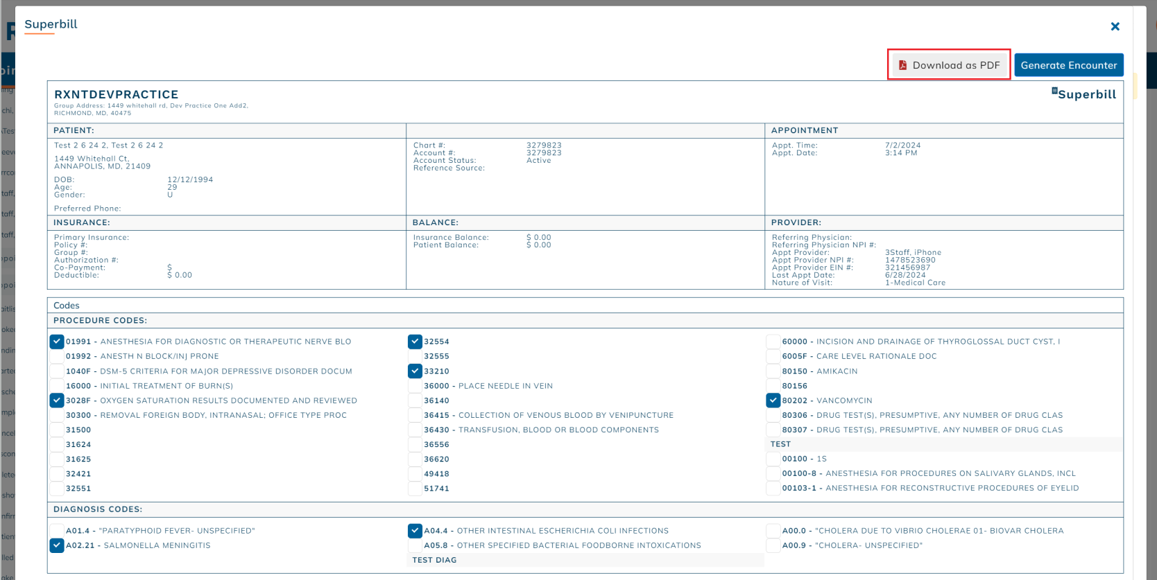Check 36430 Transfusion Blood Components

point(415,430)
